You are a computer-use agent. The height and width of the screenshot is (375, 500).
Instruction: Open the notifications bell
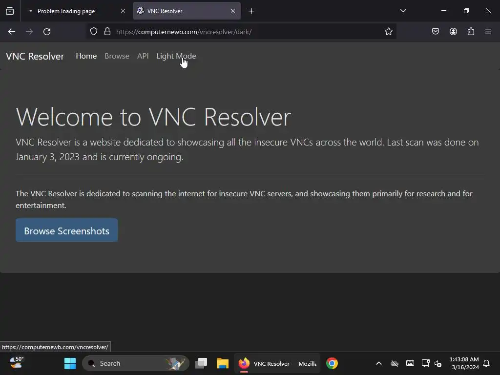pos(486,363)
